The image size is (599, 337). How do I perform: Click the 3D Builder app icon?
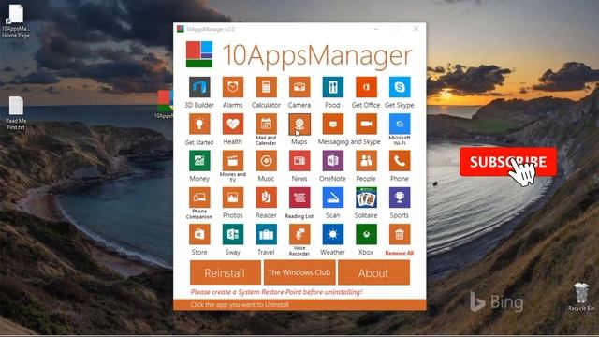(x=199, y=87)
